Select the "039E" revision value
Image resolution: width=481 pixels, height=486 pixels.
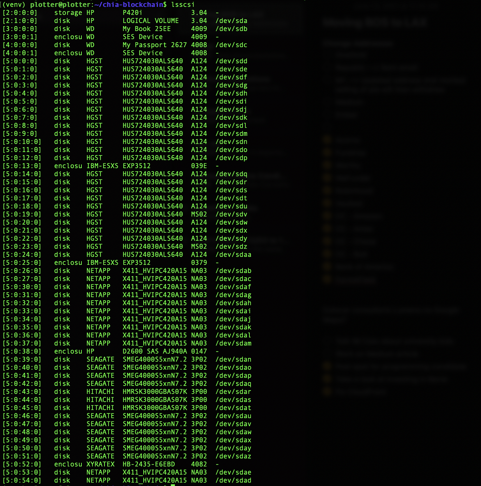(199, 166)
